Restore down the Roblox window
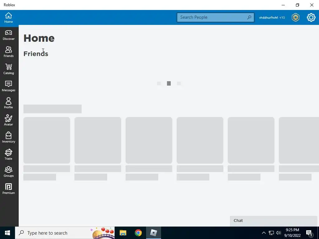 tap(298, 5)
